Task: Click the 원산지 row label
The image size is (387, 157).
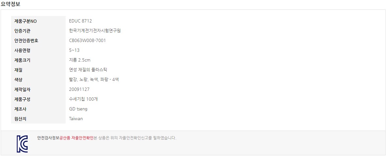Action: (21, 119)
